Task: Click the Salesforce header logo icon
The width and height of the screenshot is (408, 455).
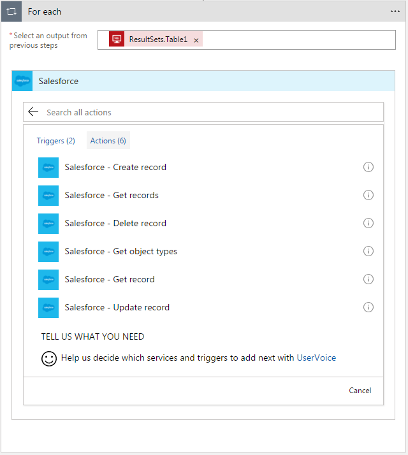Action: click(x=22, y=81)
